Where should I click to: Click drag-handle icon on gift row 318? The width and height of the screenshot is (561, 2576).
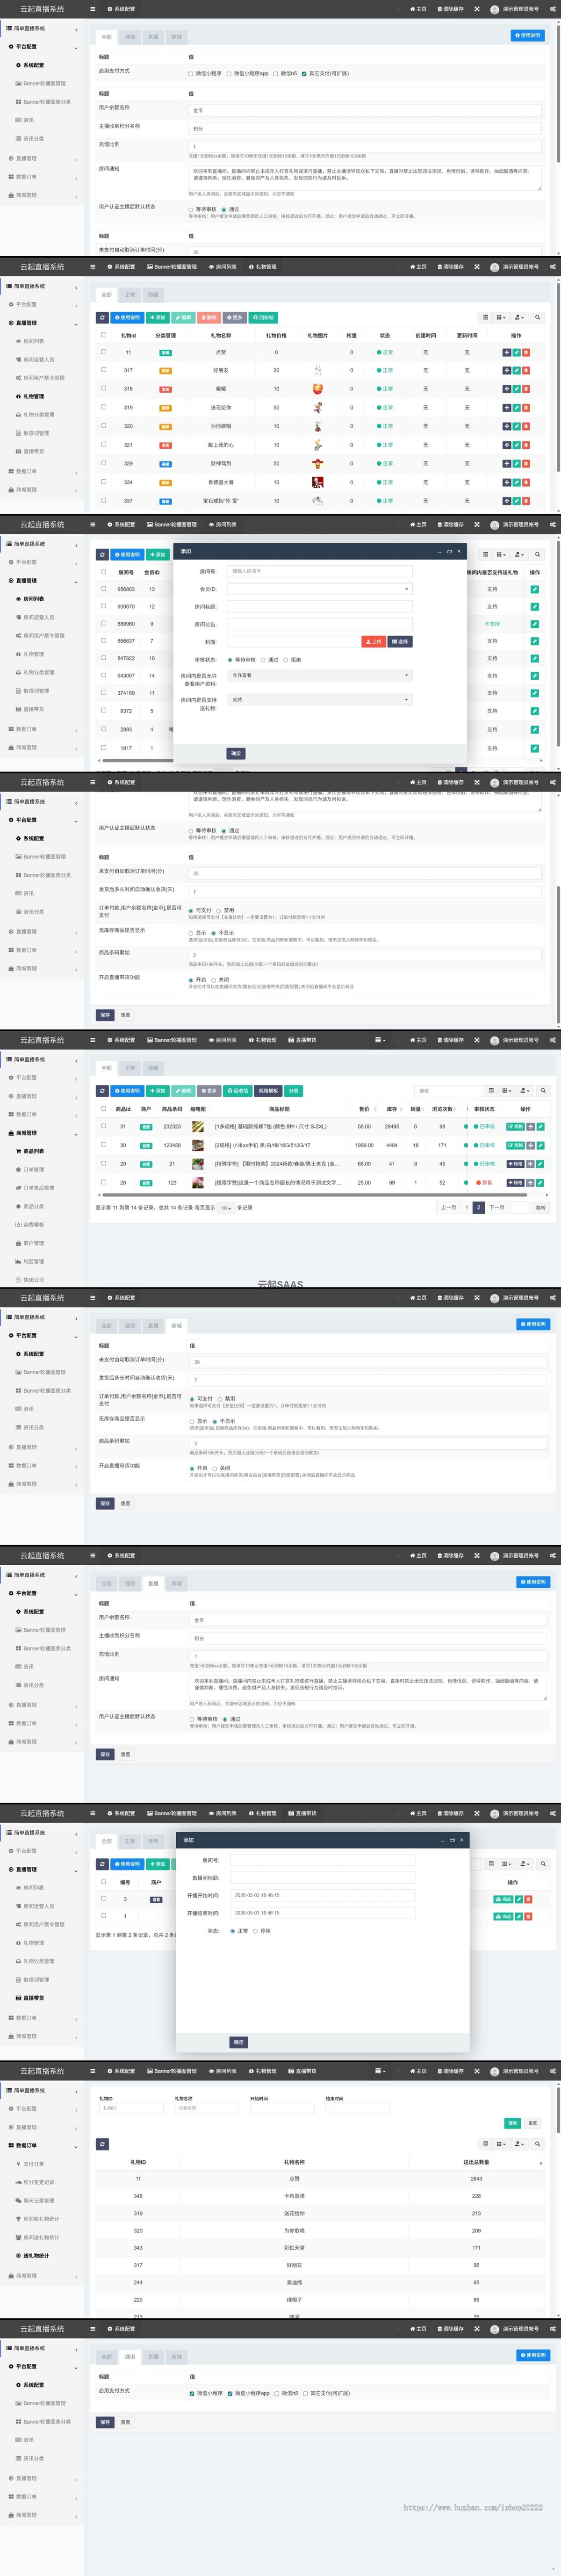pos(506,389)
